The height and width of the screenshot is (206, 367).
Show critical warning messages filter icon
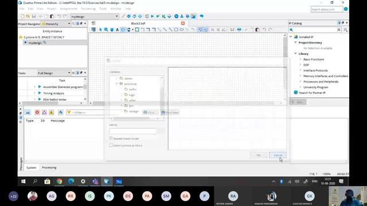(44, 112)
